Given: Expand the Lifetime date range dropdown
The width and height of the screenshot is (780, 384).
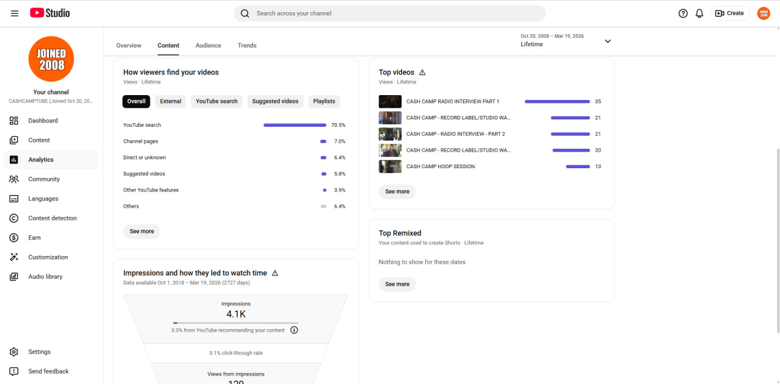Looking at the screenshot, I should click(x=608, y=41).
